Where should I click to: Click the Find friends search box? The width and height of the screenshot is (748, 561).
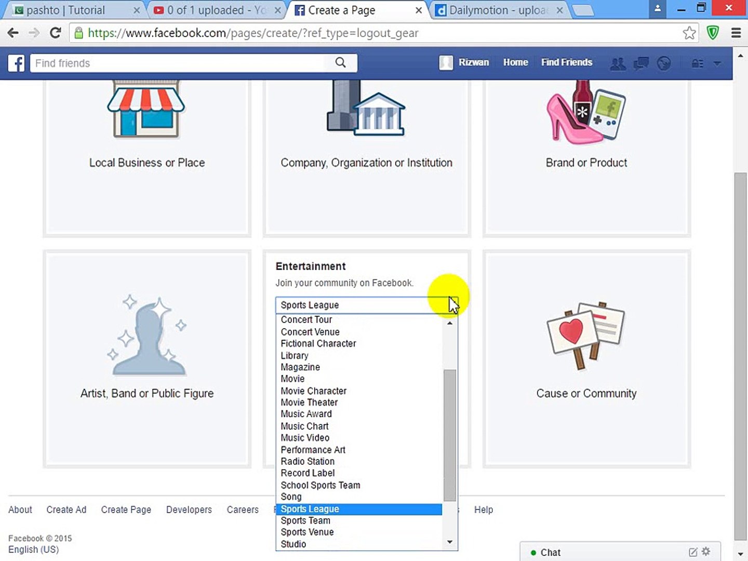[177, 63]
